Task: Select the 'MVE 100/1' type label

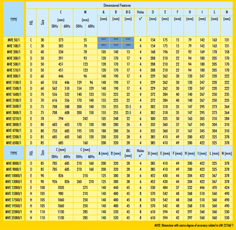Action: [13, 46]
